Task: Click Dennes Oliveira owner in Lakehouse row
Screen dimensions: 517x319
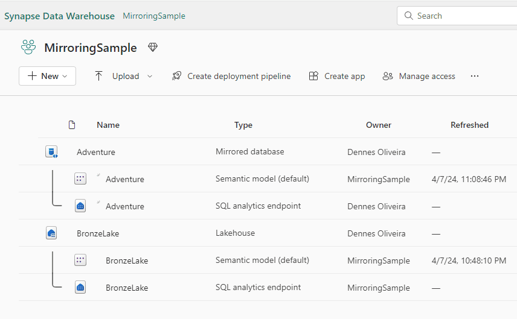Action: pos(376,233)
